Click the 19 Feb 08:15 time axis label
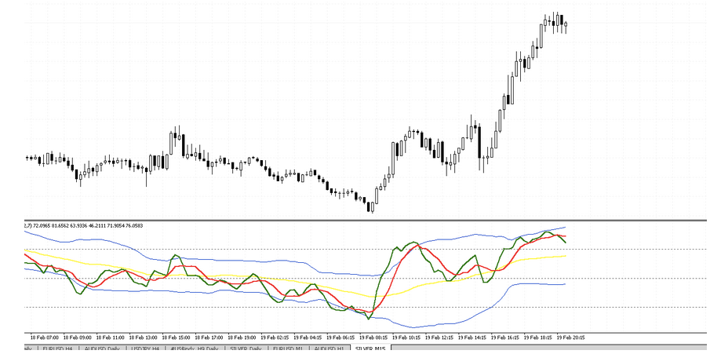 (374, 338)
